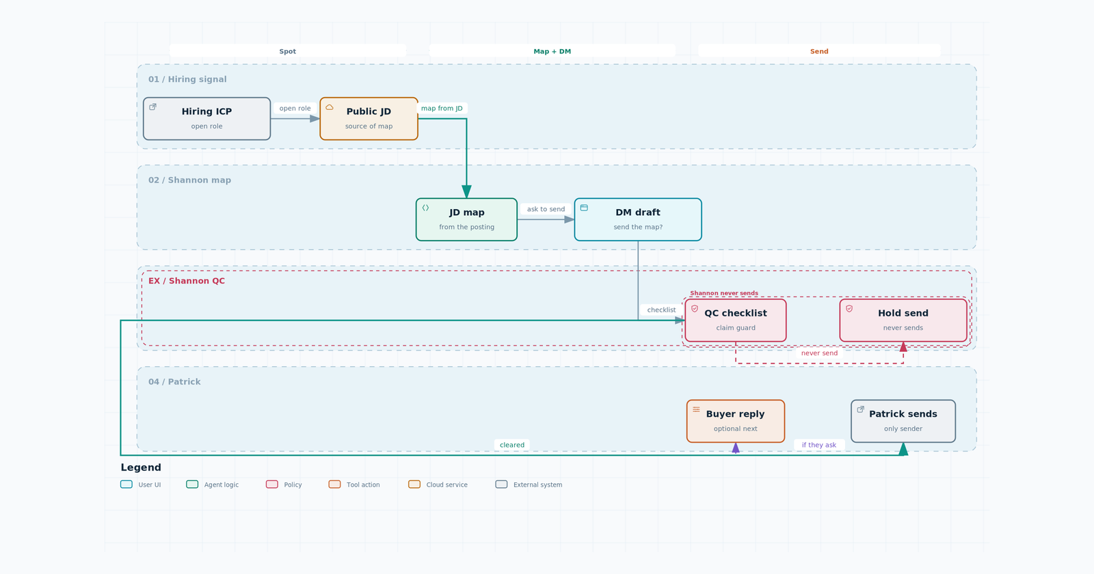Click the User UI legend swatch

point(126,484)
